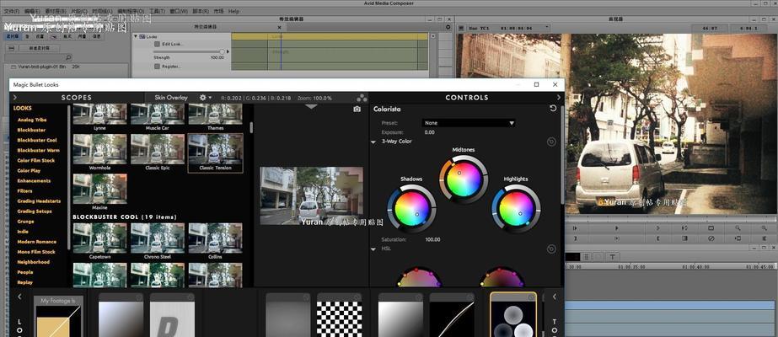The width and height of the screenshot is (778, 337).
Task: Toggle the 3-Way Color enable circle
Action: 551,142
